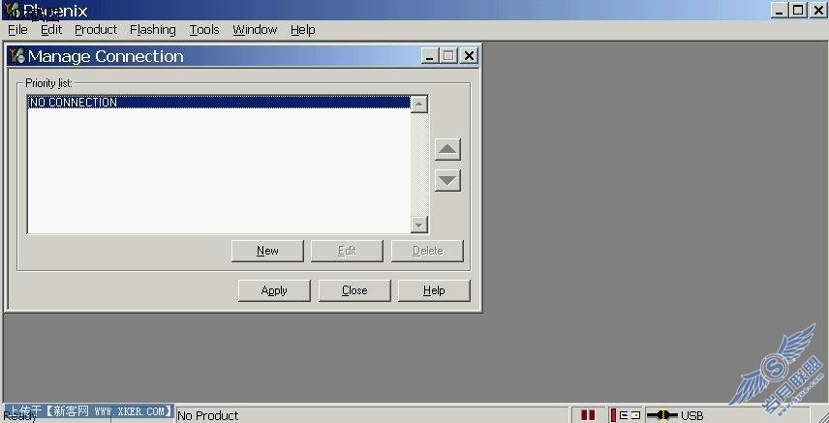Screen dimensions: 829x423
Task: Minimize the Manage Connection window
Action: tap(430, 55)
